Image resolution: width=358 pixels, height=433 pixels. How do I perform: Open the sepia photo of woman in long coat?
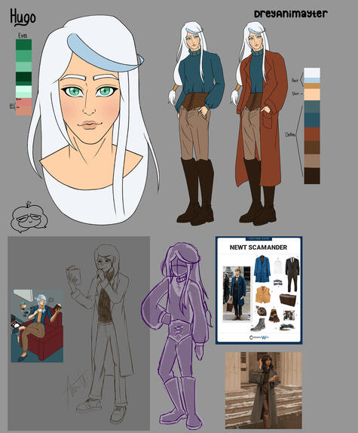(263, 390)
